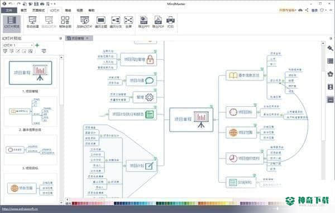Viewport: 335px width, 213px height.
Task: Collapse the 基本信息总览 branch
Action: 265,75
